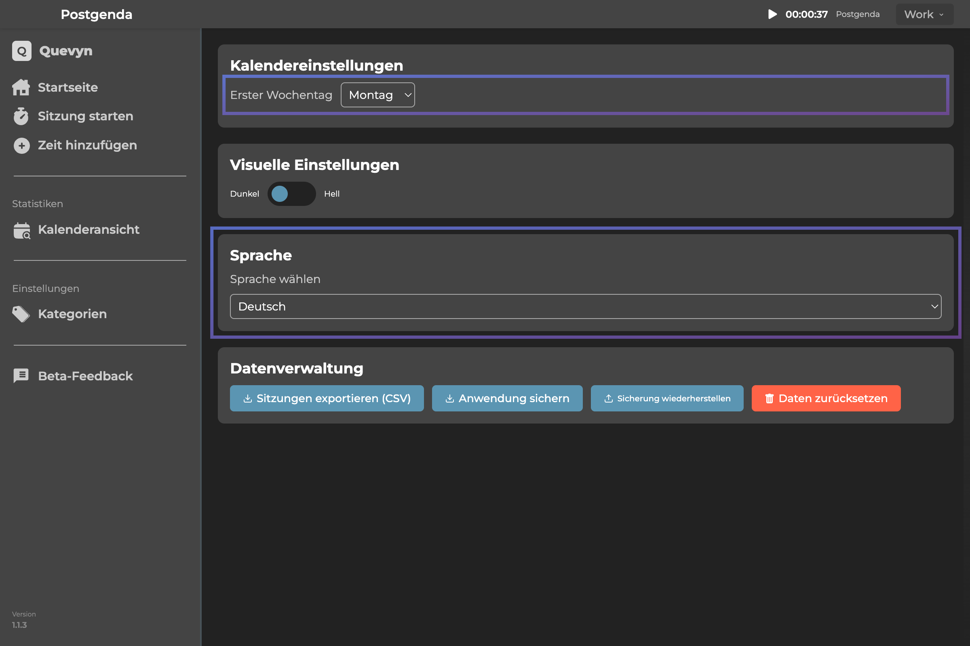Open Beta-Feedback page
The height and width of the screenshot is (646, 970).
point(85,376)
